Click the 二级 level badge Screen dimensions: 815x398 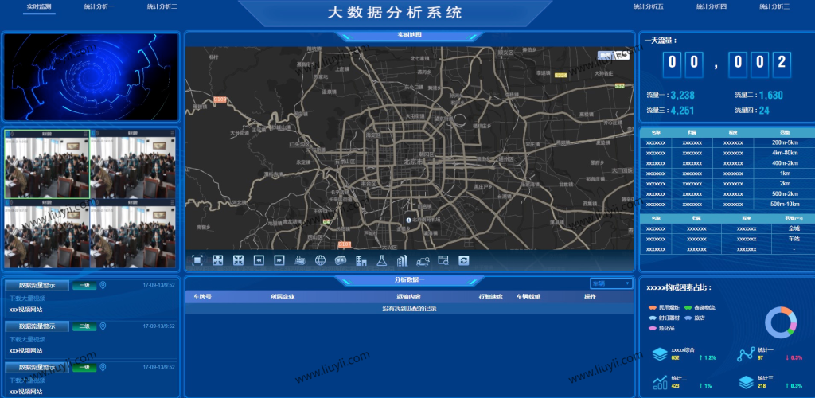click(84, 326)
